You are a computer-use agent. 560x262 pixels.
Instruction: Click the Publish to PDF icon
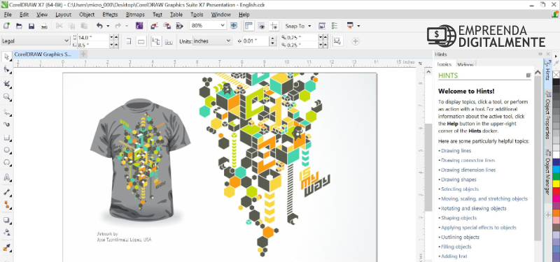pyautogui.click(x=179, y=26)
